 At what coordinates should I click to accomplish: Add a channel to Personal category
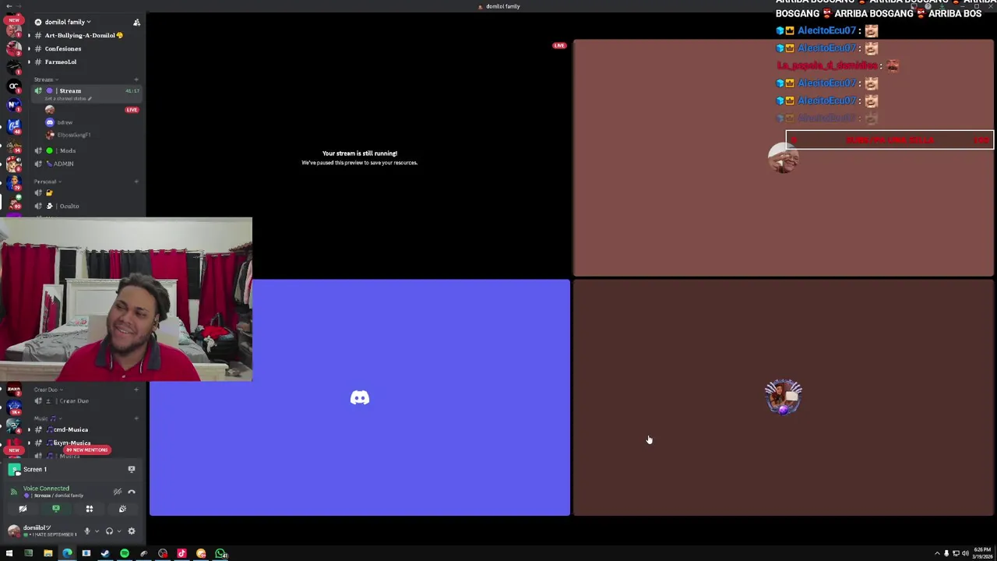[x=136, y=182]
